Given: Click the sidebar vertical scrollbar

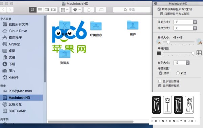Looking at the screenshot, I should [45, 49].
